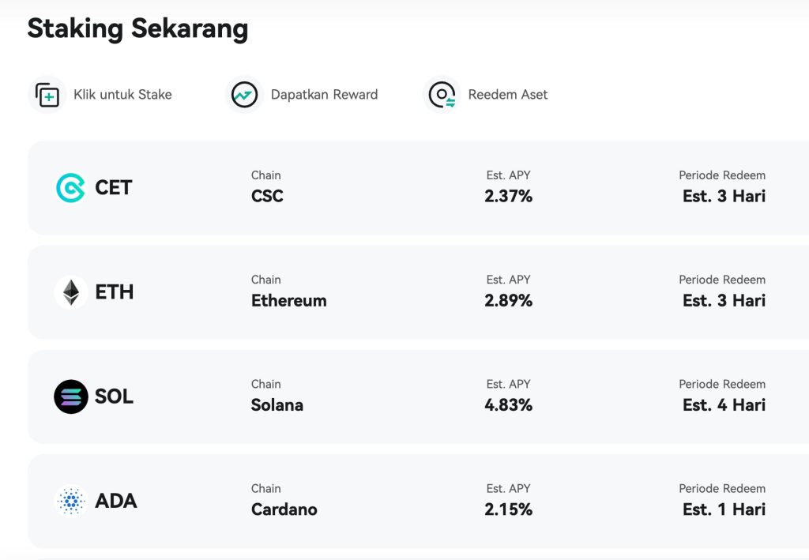Click the 2.89% APY value for ETH
The width and height of the screenshot is (809, 560).
pos(509,300)
